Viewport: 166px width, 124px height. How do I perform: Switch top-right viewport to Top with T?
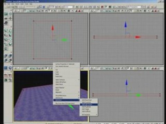click(126, 11)
